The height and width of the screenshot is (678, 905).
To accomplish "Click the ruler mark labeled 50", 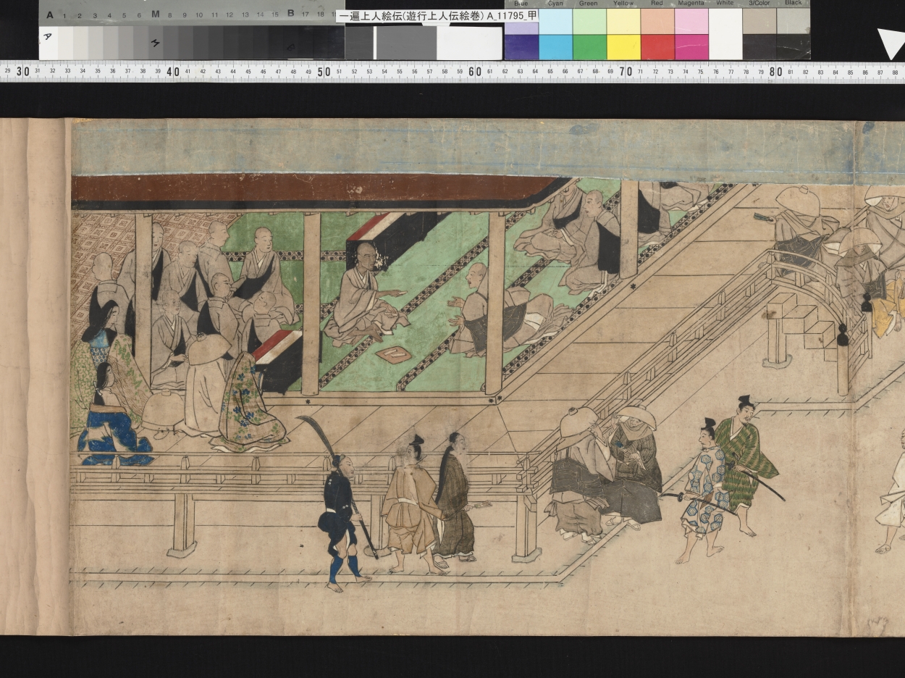I will (x=324, y=71).
